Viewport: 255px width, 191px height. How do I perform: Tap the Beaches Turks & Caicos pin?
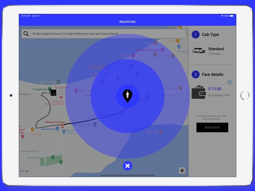click(163, 50)
